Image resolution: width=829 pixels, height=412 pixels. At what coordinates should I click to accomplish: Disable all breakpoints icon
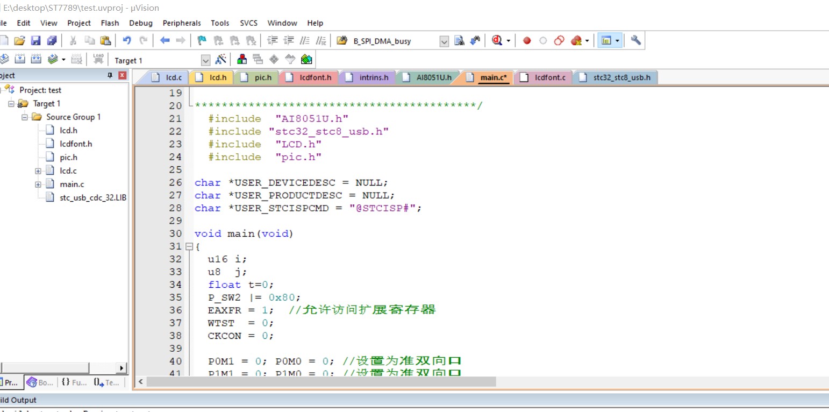[x=559, y=40]
